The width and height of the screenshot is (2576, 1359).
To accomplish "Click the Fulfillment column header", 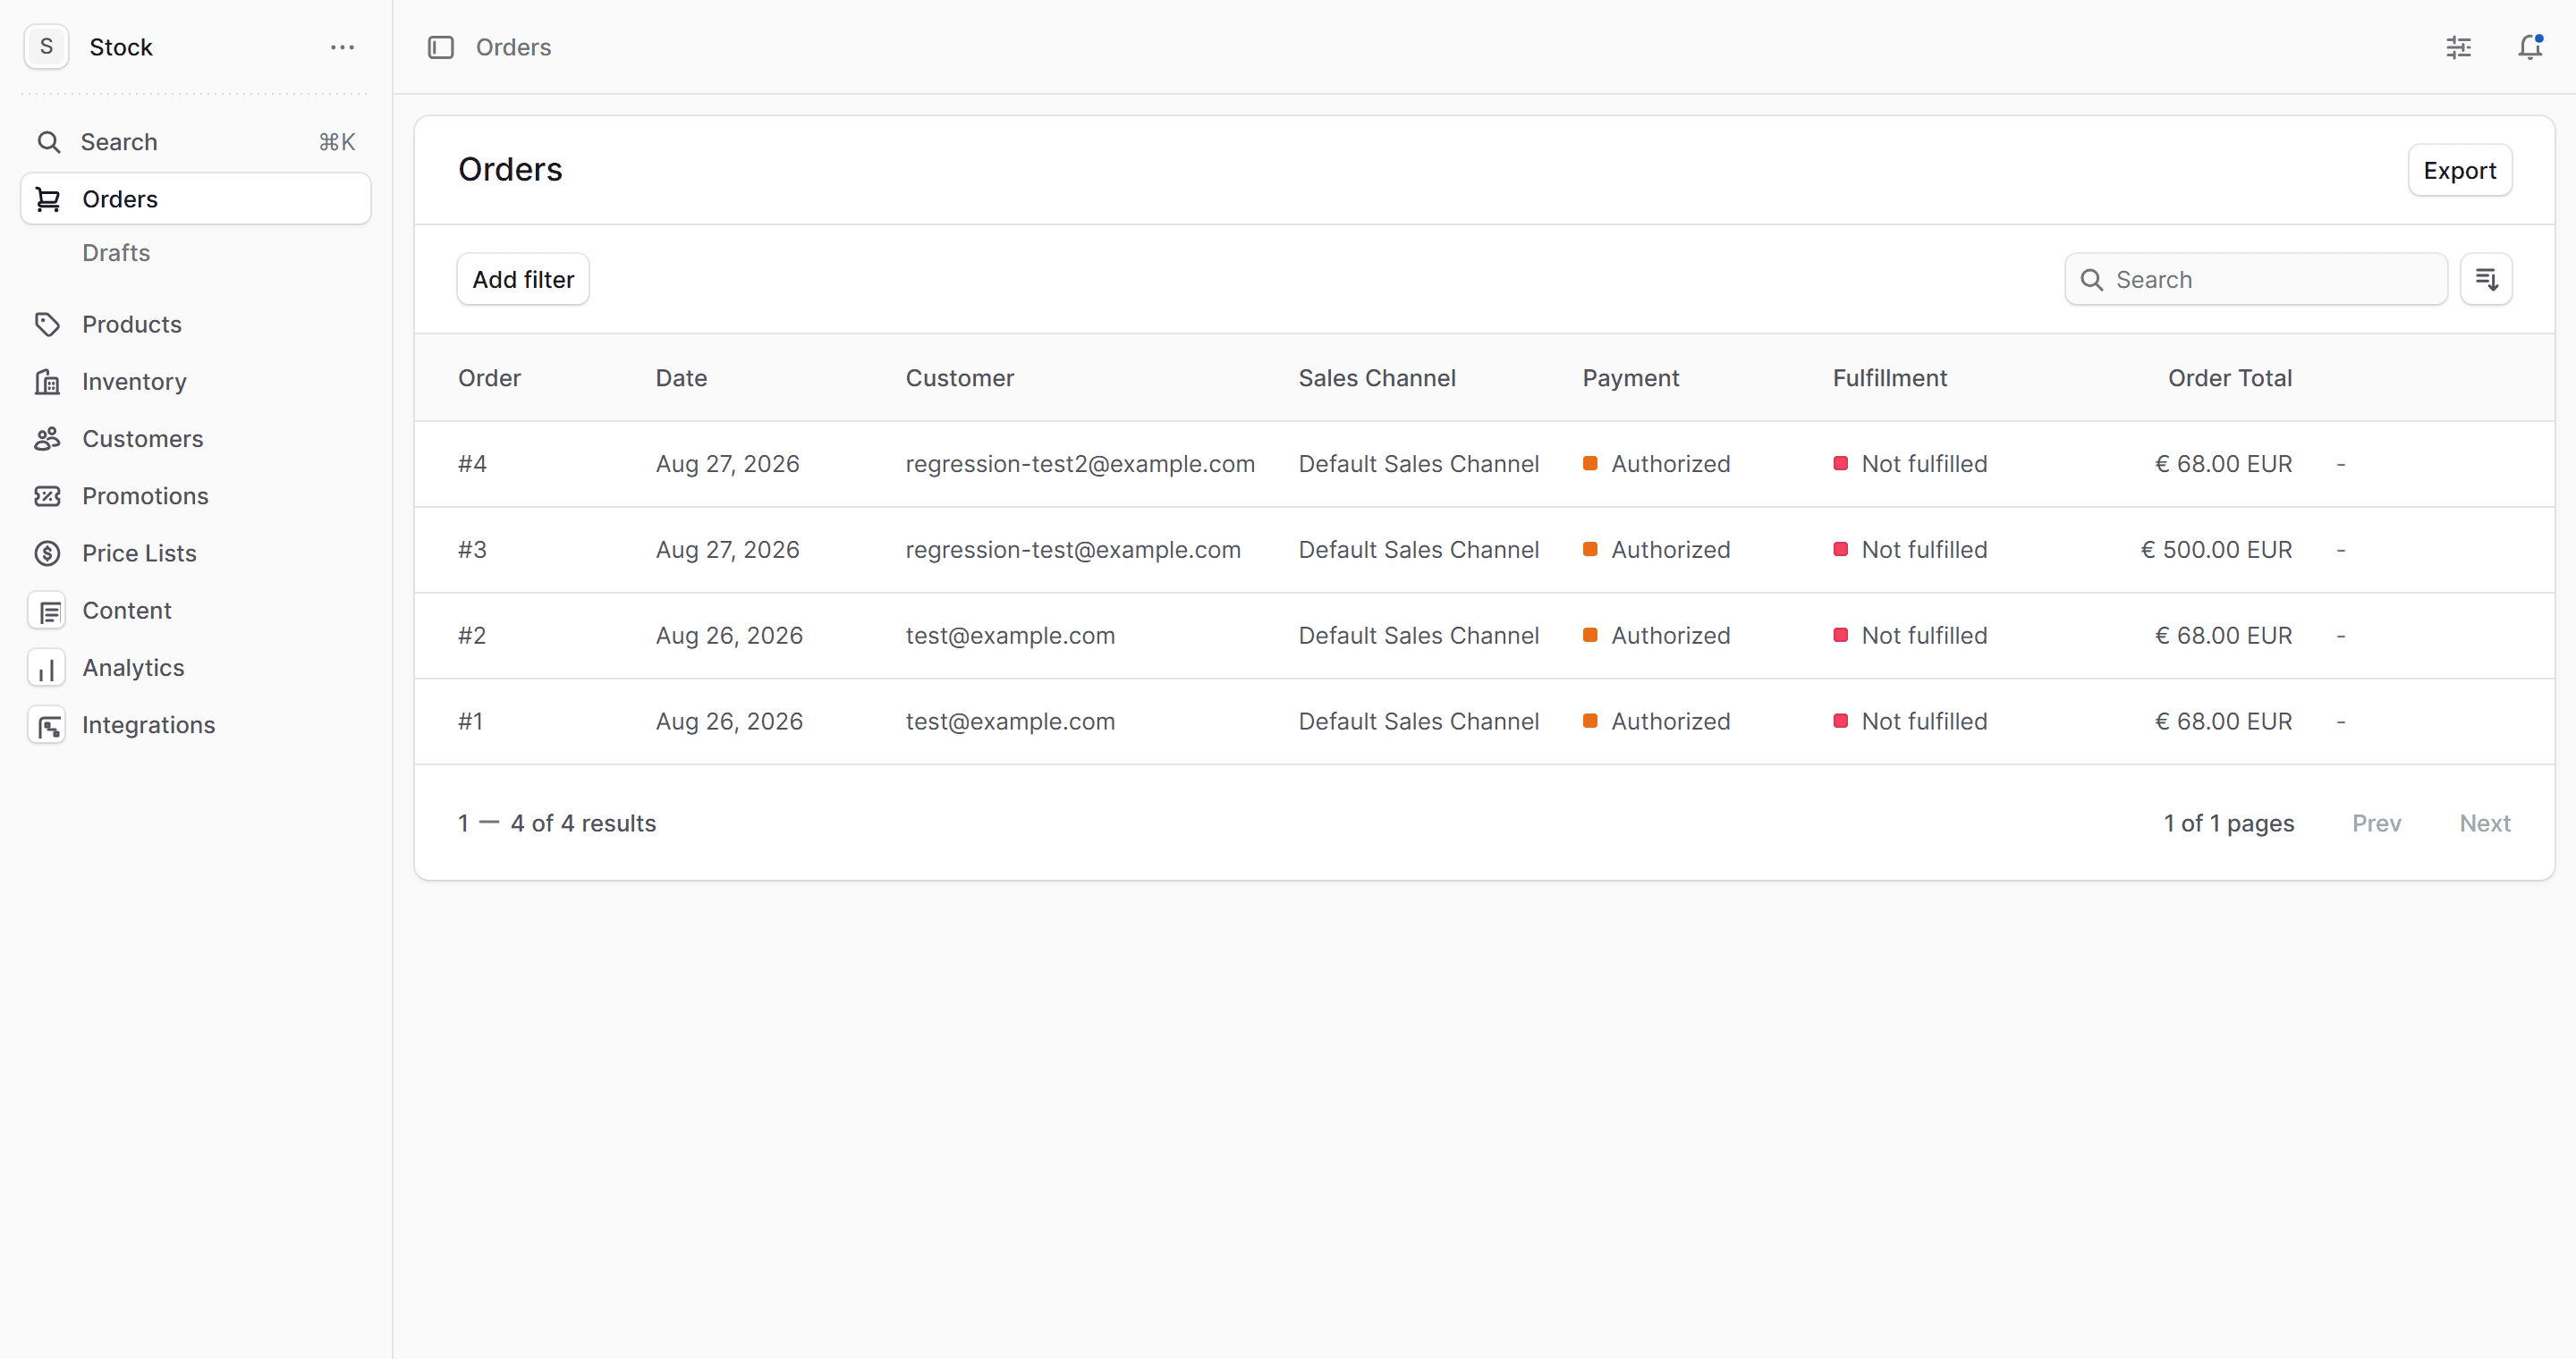I will (x=1889, y=377).
